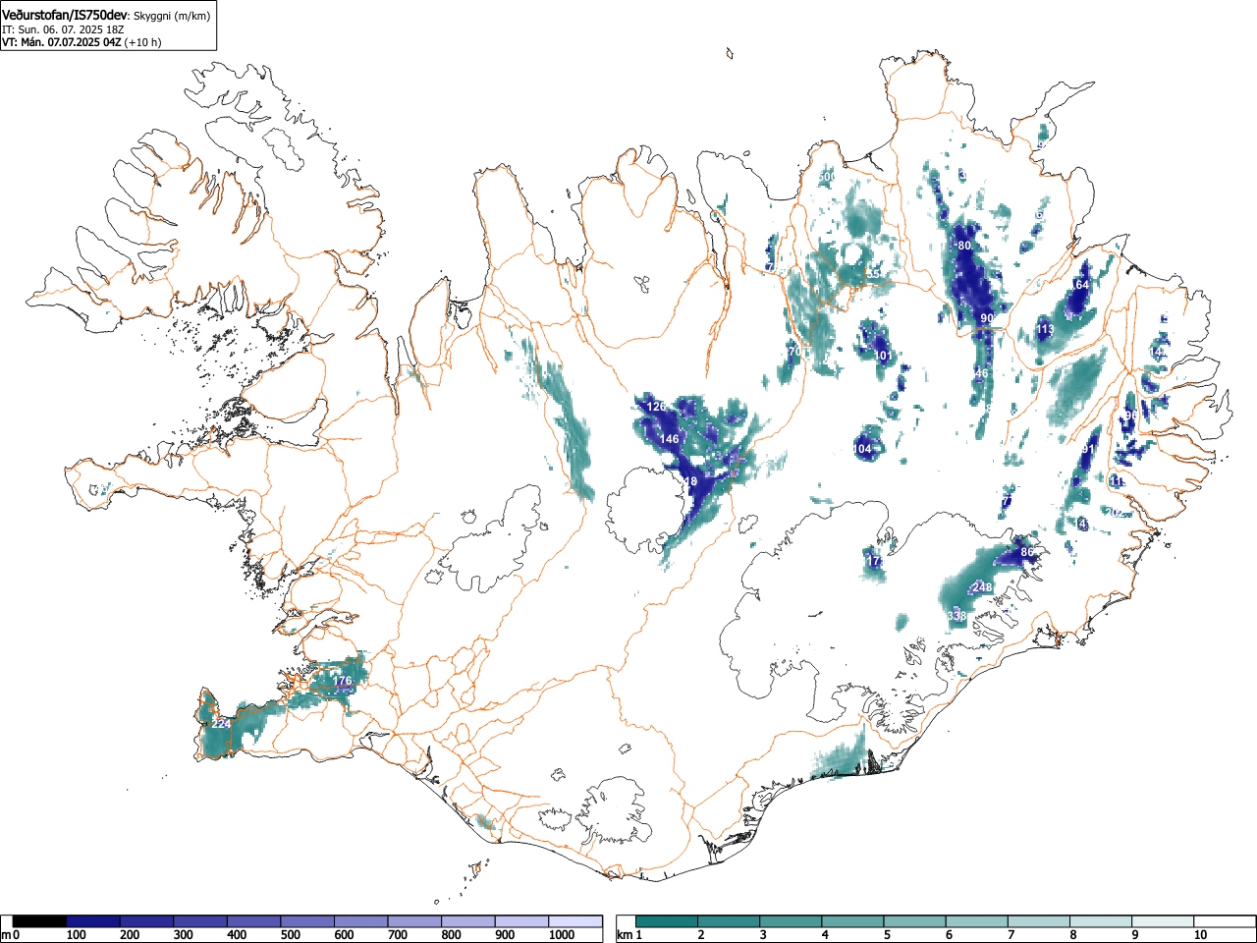Click the '2' tick label on the km legend
Screen dimensions: 1257x943
[x=700, y=935]
